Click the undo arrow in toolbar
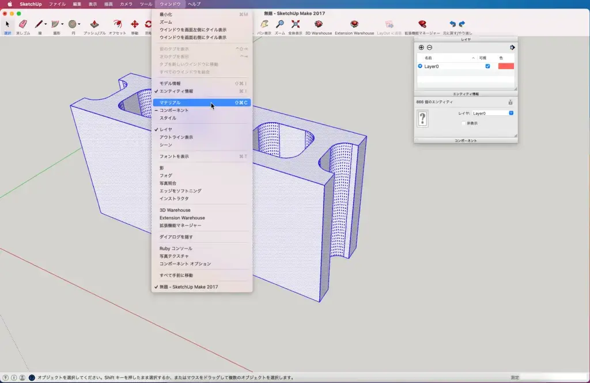Viewport: 590px width, 383px height. pyautogui.click(x=453, y=24)
